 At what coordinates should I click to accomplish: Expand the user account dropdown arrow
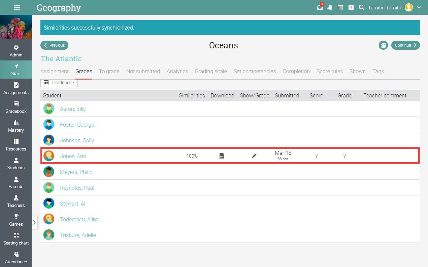(419, 7)
